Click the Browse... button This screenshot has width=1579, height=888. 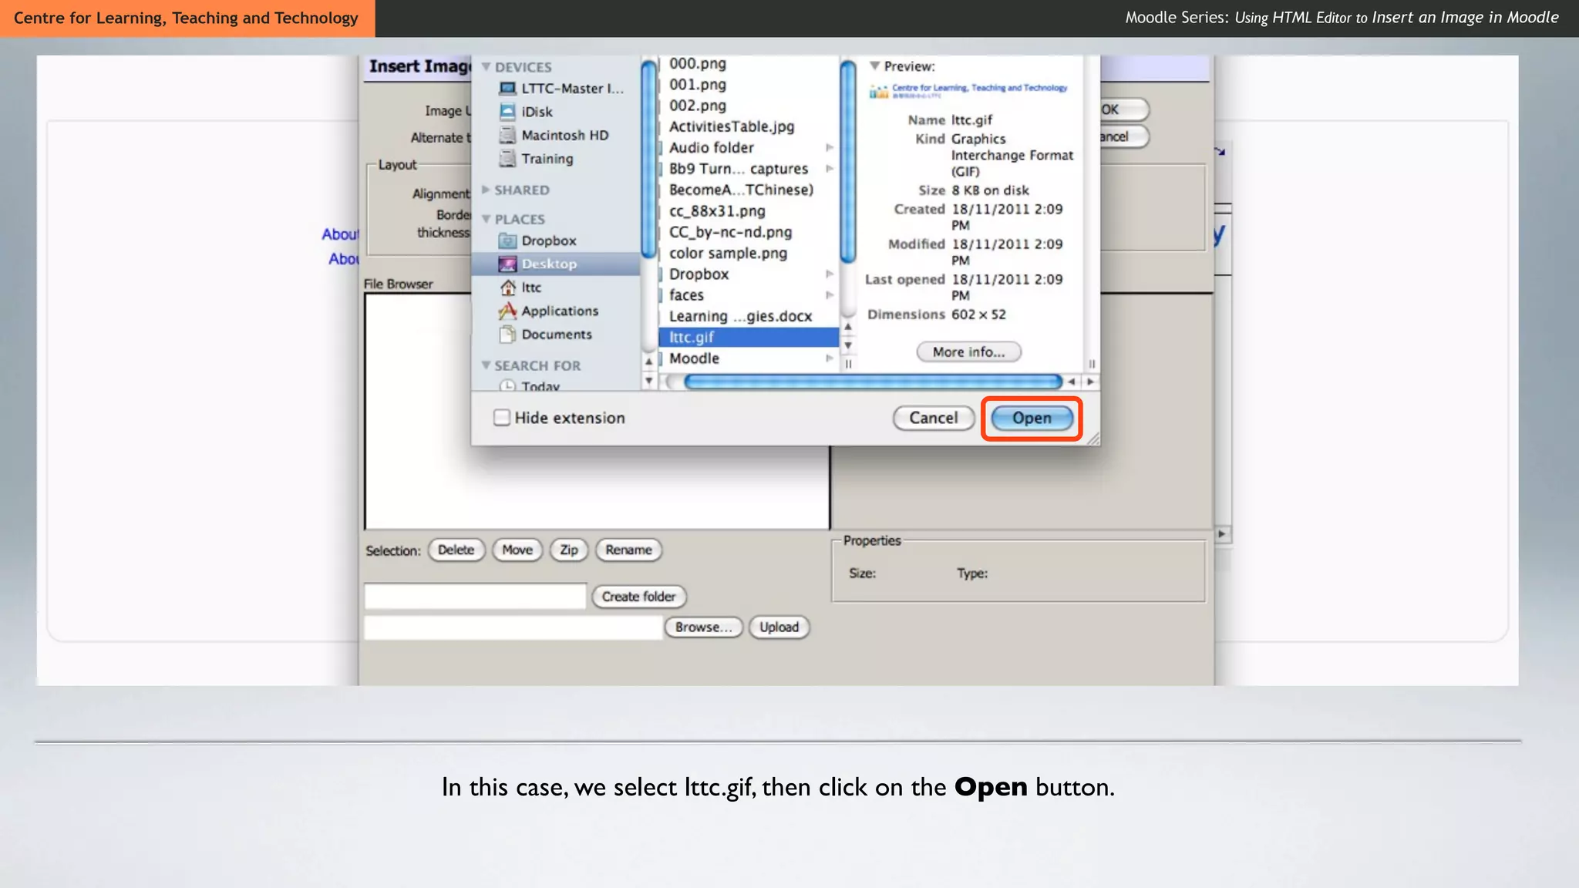point(702,627)
